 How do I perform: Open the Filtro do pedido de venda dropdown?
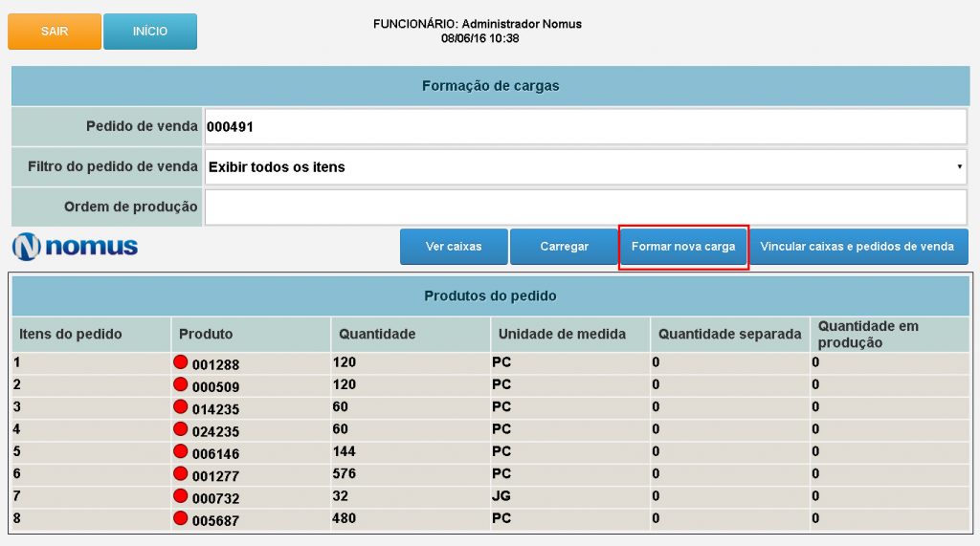pyautogui.click(x=585, y=166)
